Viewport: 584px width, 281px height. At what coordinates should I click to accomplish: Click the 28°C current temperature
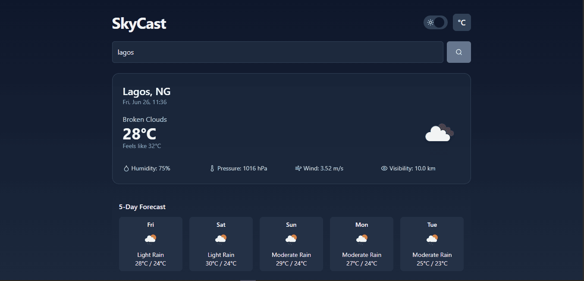pyautogui.click(x=139, y=134)
